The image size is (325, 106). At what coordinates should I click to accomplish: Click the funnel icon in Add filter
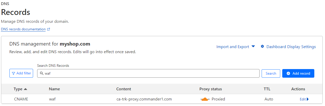click(x=13, y=73)
